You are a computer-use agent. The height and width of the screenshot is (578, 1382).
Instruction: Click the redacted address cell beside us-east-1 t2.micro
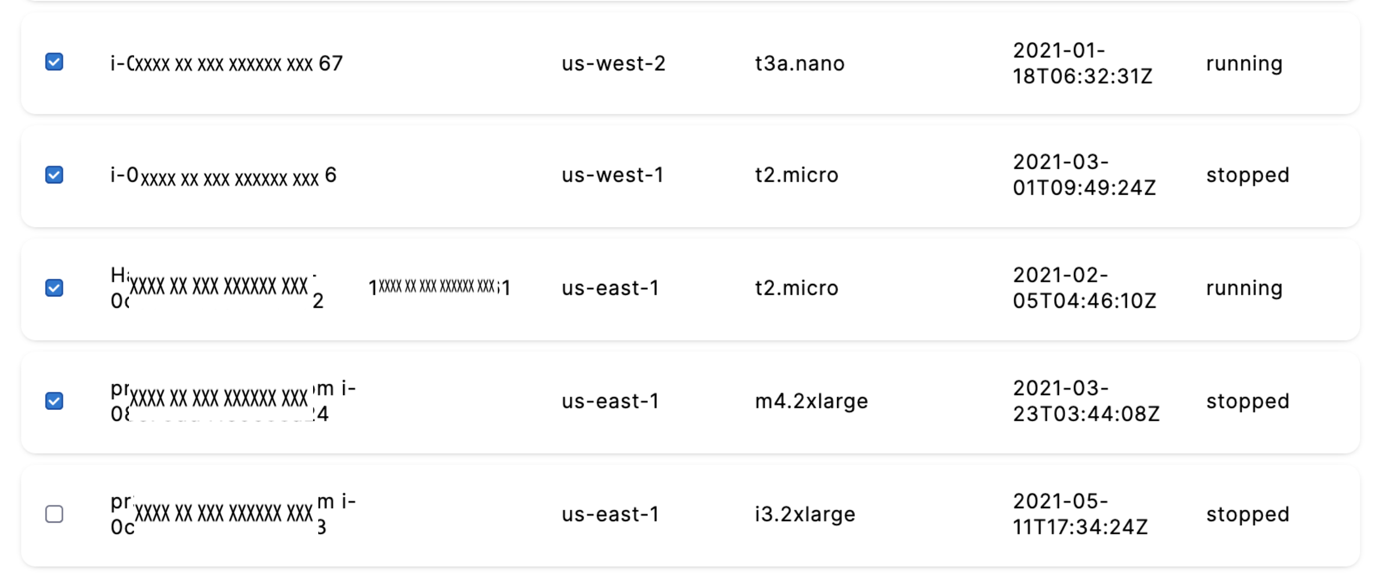coord(439,287)
